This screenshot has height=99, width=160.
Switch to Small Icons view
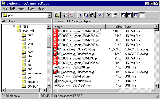click(130, 15)
